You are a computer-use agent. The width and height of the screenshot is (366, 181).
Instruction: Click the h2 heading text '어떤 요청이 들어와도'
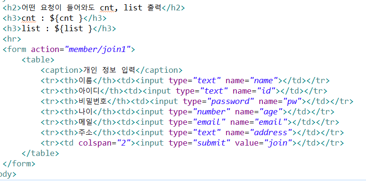[x=58, y=8]
